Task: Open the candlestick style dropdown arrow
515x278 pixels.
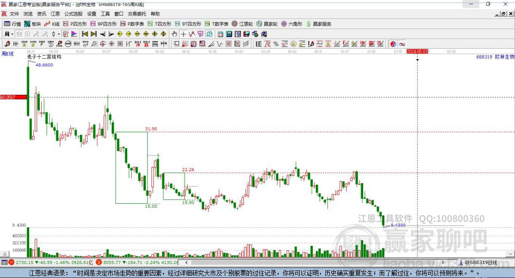Action: (59, 34)
